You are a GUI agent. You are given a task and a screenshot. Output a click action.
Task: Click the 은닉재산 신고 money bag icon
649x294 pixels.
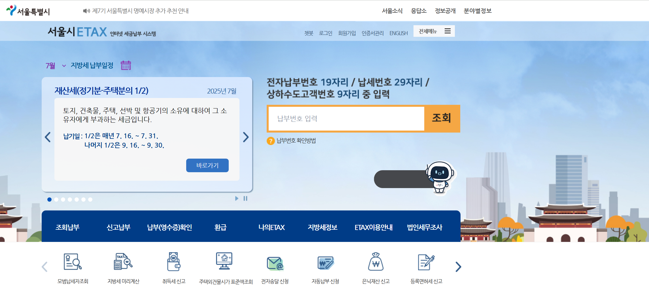(x=376, y=261)
